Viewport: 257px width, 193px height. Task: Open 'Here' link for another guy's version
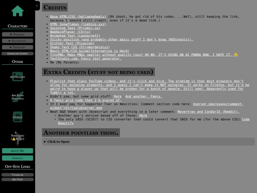tap(143, 115)
